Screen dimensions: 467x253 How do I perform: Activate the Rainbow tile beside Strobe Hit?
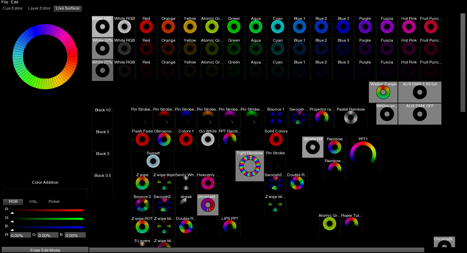335,147
